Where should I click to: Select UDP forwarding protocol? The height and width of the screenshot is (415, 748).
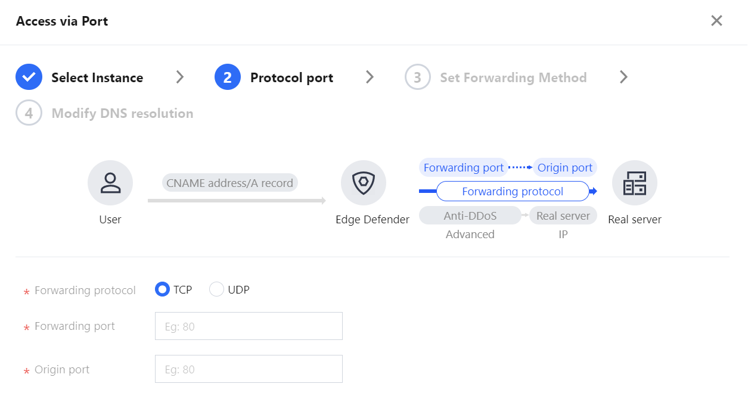tap(216, 290)
